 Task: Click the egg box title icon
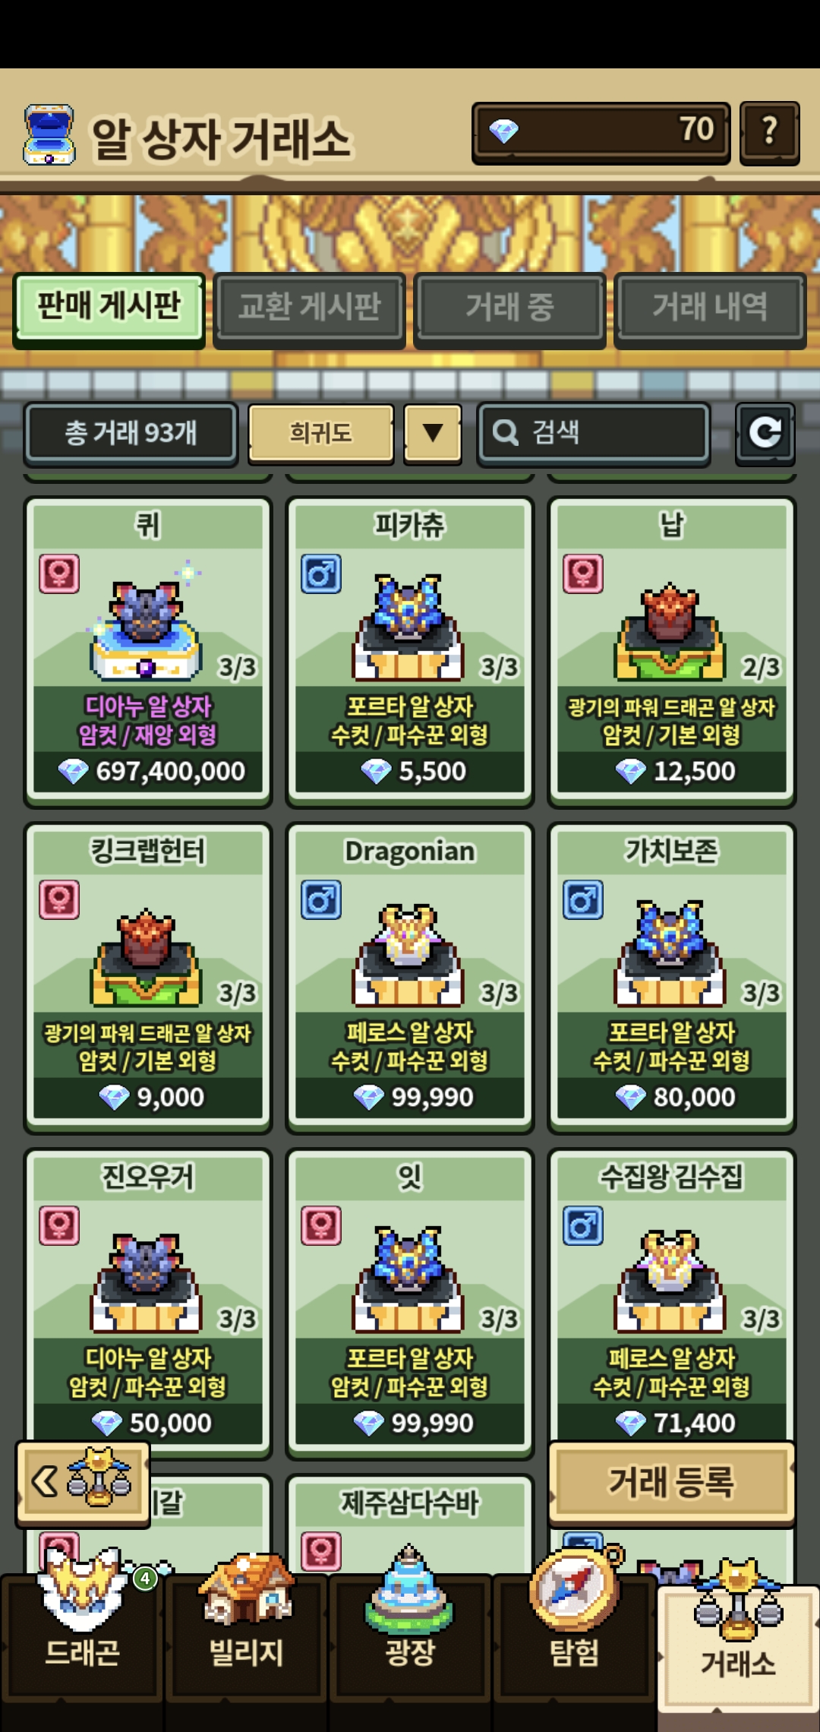click(x=49, y=135)
